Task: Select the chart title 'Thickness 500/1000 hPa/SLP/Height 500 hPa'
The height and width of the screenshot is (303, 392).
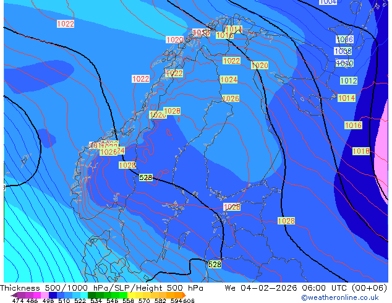Action: tap(101, 288)
